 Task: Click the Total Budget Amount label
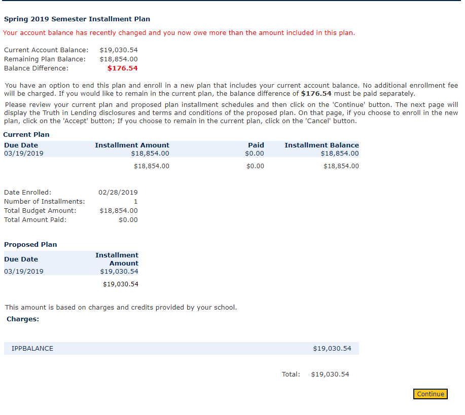point(40,211)
